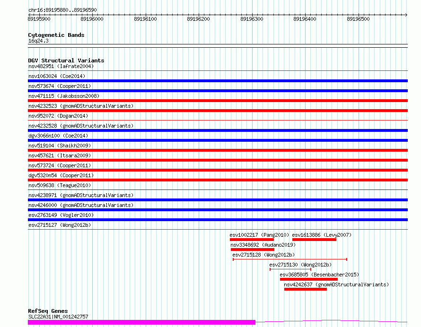Select the esv2715130 (Wong2012b) variant label
The width and height of the screenshot is (421, 327).
tap(300, 265)
